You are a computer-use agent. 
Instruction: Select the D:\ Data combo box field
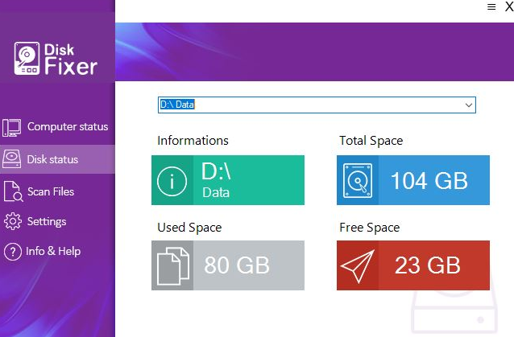317,105
